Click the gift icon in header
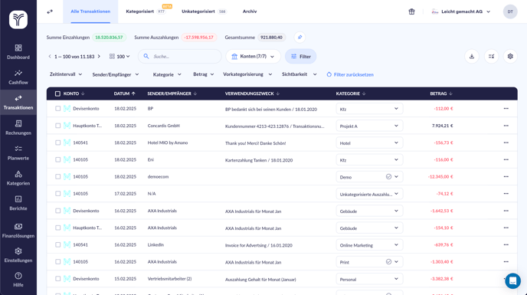This screenshot has width=527, height=295. (411, 11)
